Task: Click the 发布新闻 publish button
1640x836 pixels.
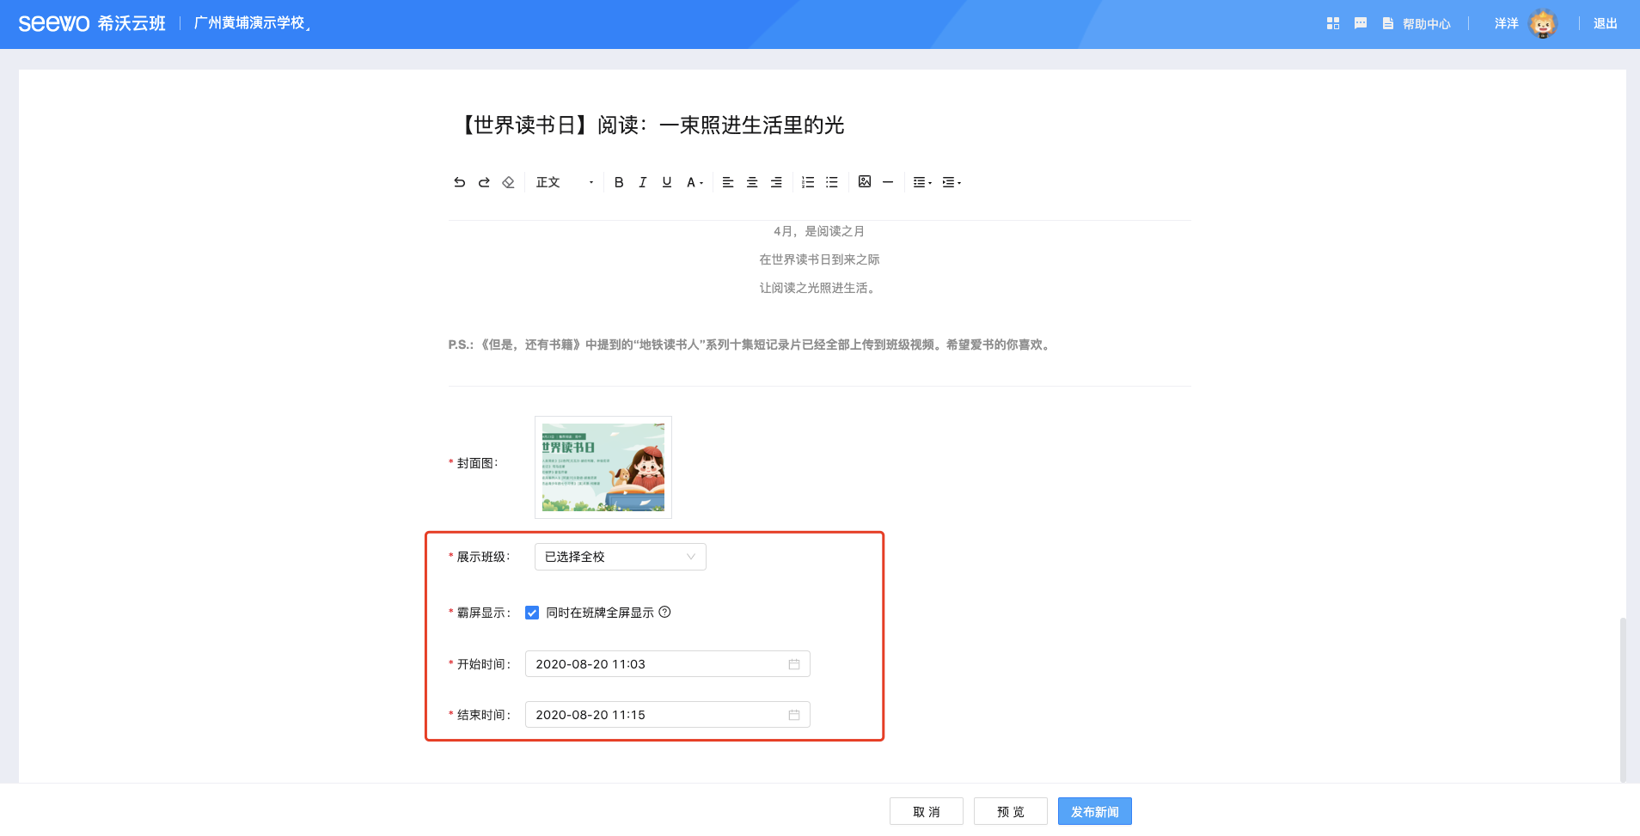Action: click(x=1094, y=812)
